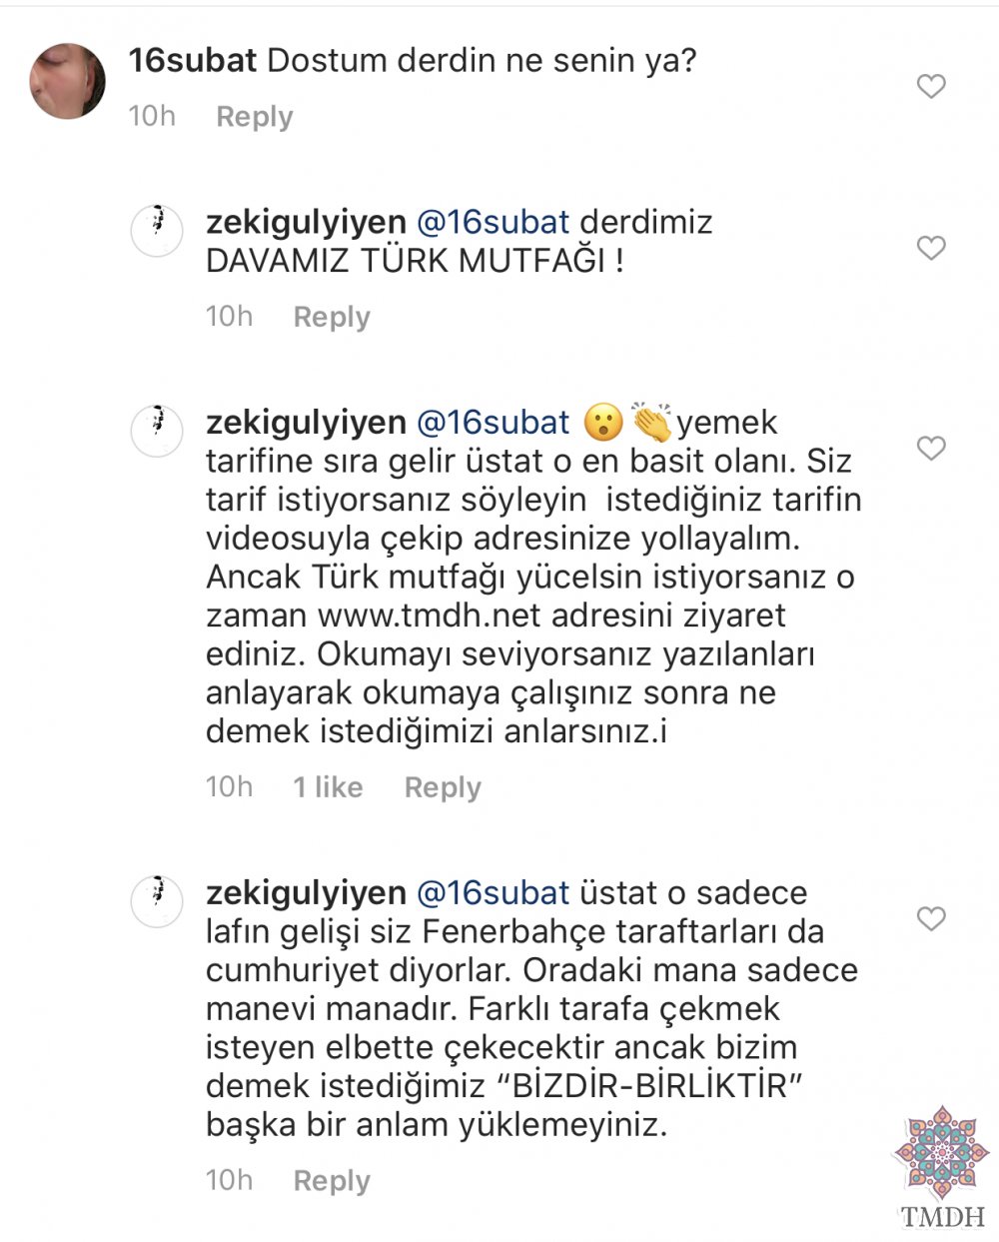Viewport: 999px width, 1242px height.
Task: Heart the "BİZDİR-BİRLİKTİR" comment
Action: (x=931, y=919)
